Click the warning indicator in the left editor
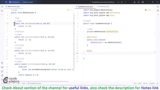The height and width of the screenshot is (90, 160). pyautogui.click(x=68, y=10)
